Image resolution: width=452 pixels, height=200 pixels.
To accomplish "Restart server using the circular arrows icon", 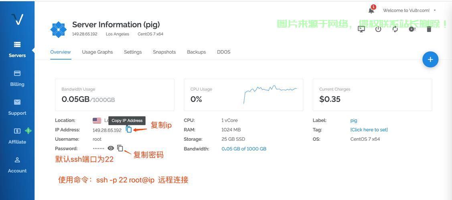I will click(x=395, y=29).
